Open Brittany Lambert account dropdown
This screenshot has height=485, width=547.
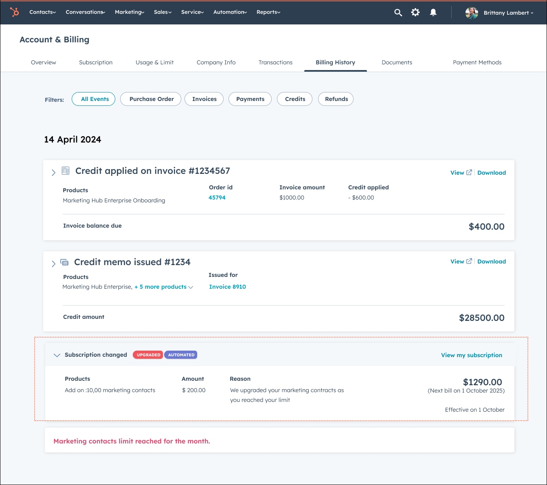click(x=509, y=13)
